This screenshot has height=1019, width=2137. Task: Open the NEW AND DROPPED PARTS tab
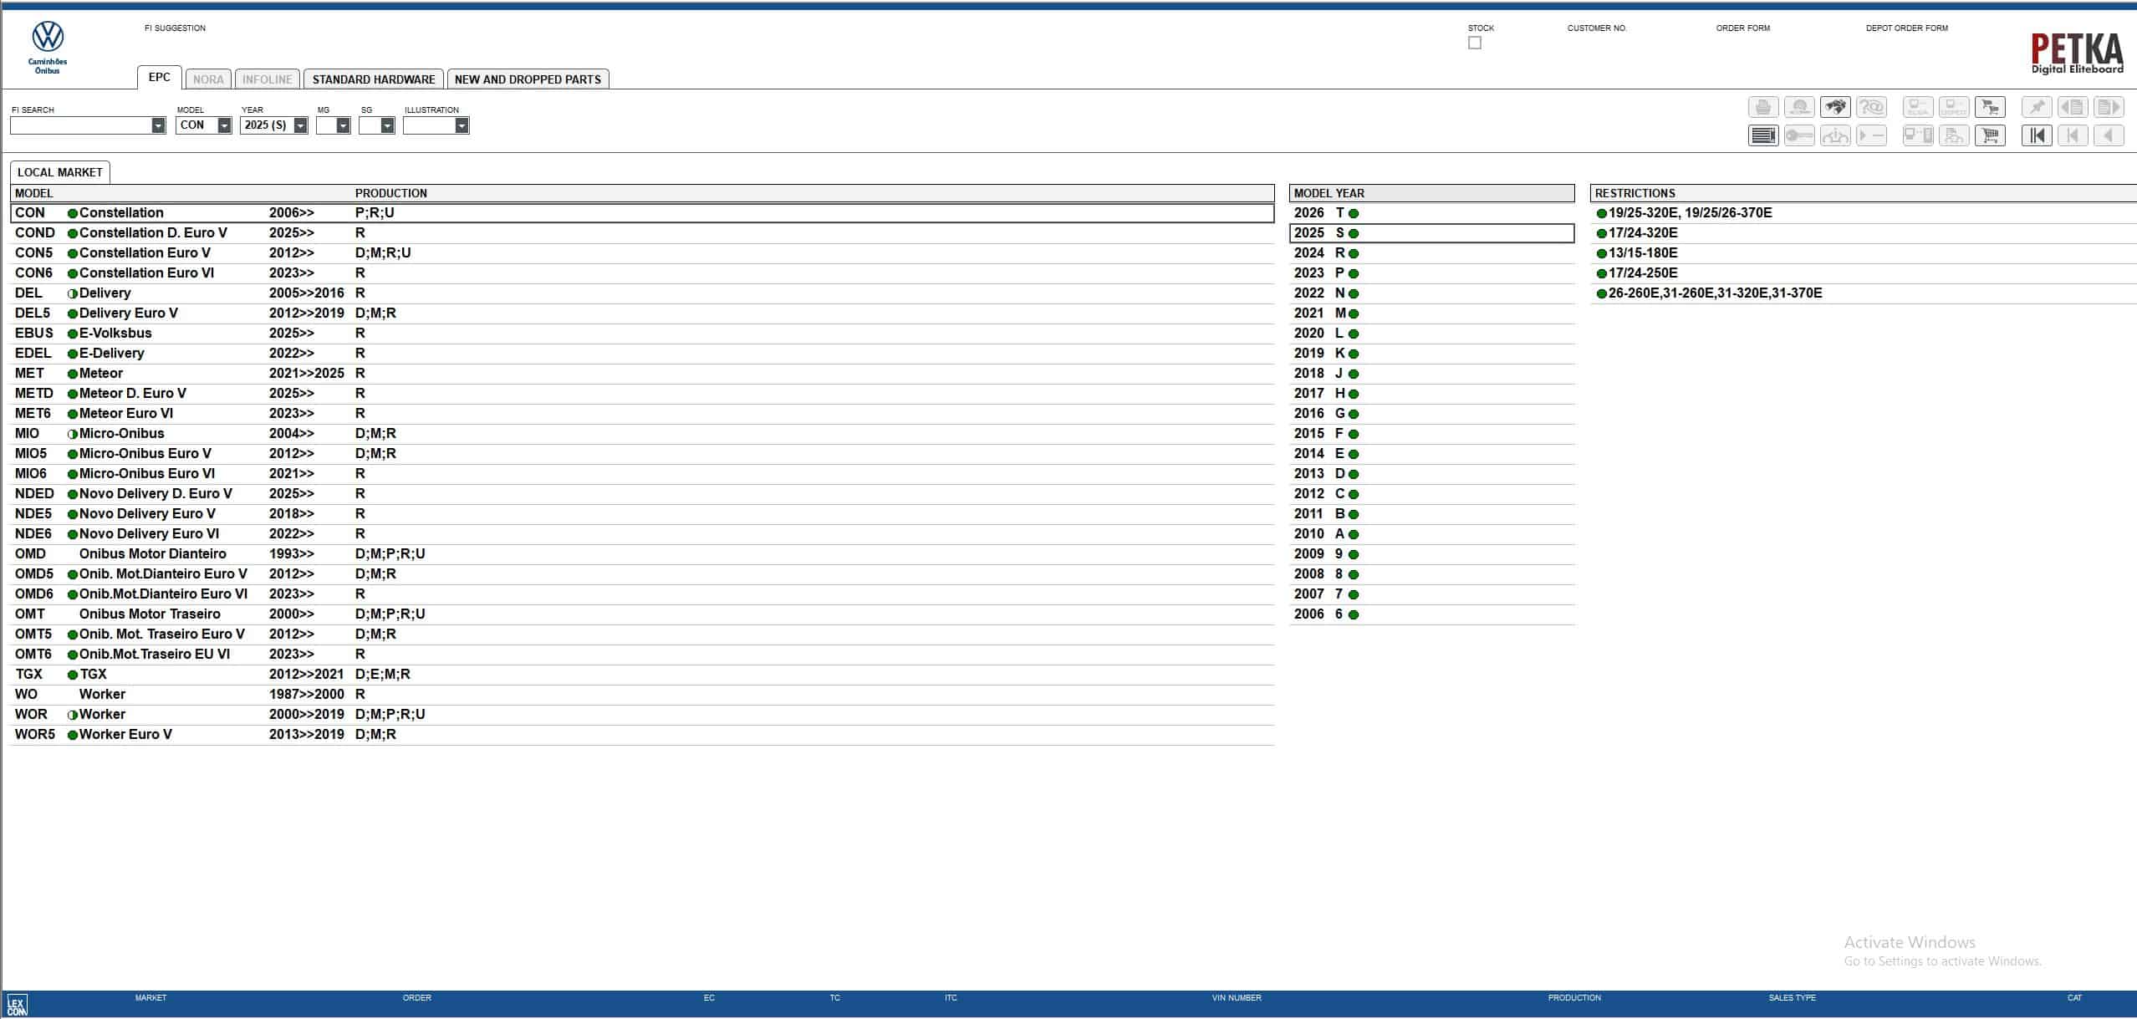[x=528, y=79]
